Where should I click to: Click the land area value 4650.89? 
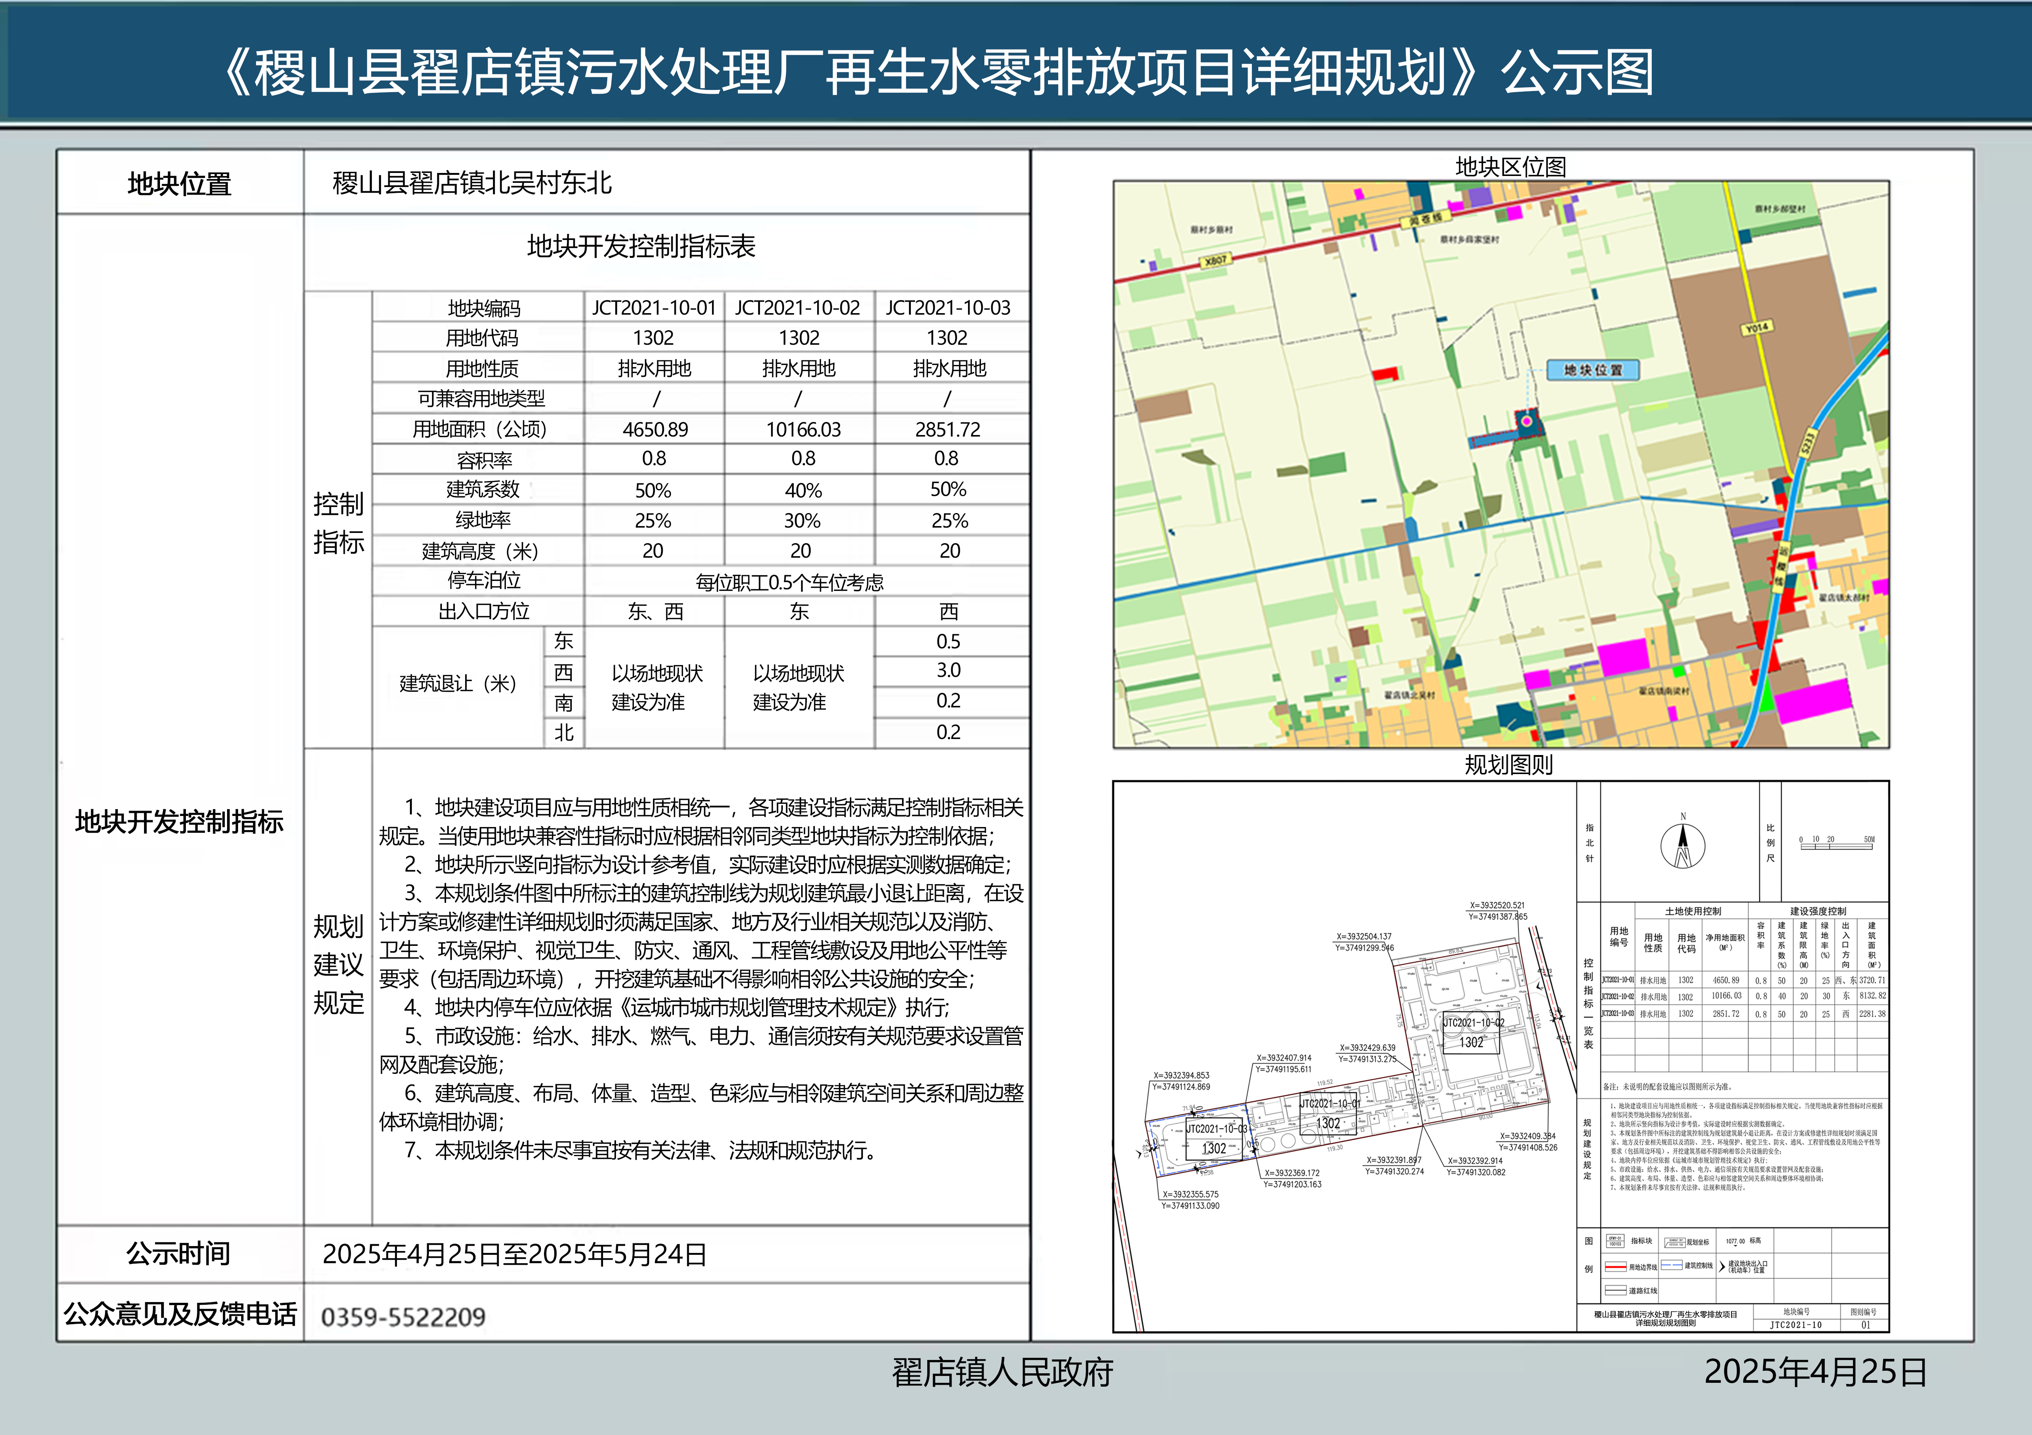point(655,429)
